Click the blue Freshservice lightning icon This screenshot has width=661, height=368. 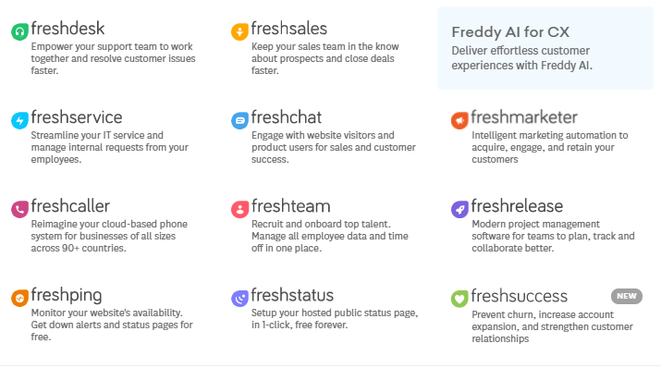[x=19, y=120]
